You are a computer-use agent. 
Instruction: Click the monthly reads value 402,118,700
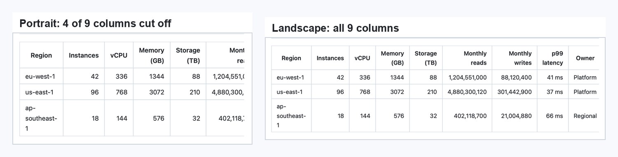tap(467, 116)
